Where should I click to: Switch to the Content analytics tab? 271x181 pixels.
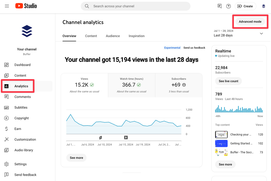91,36
